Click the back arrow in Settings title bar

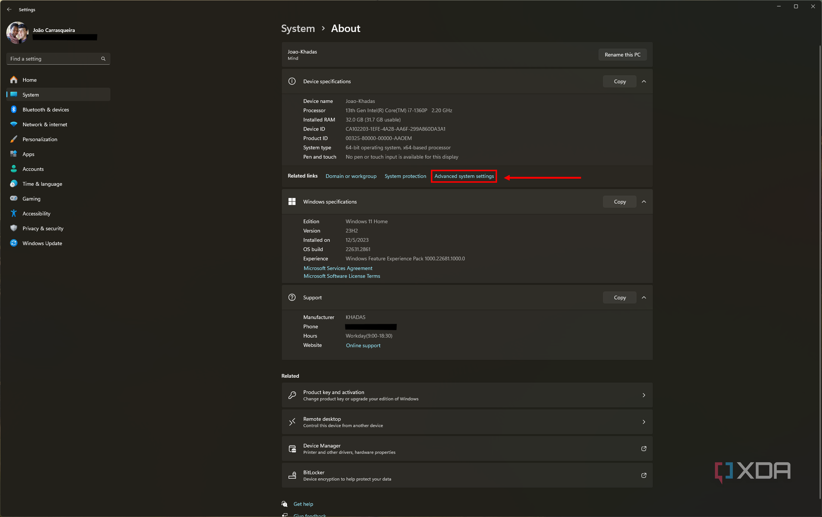click(x=9, y=9)
